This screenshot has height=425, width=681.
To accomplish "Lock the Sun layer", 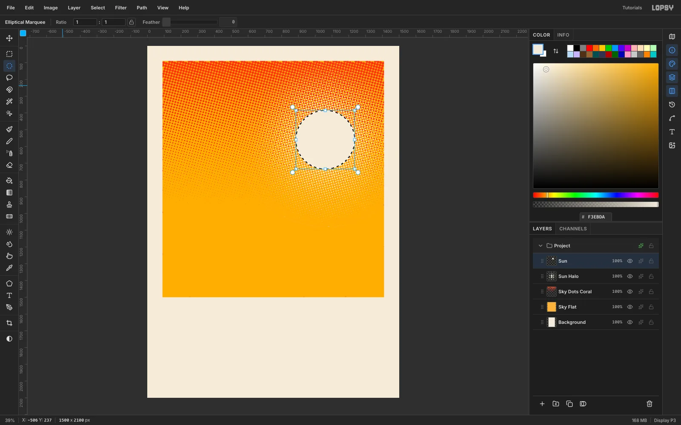I will (x=651, y=261).
